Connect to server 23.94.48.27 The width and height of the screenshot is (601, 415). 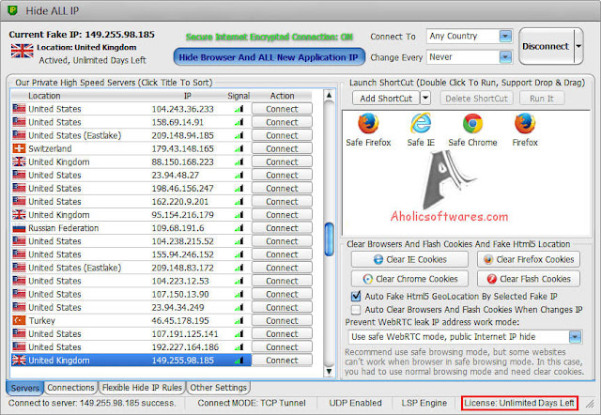[x=282, y=176]
